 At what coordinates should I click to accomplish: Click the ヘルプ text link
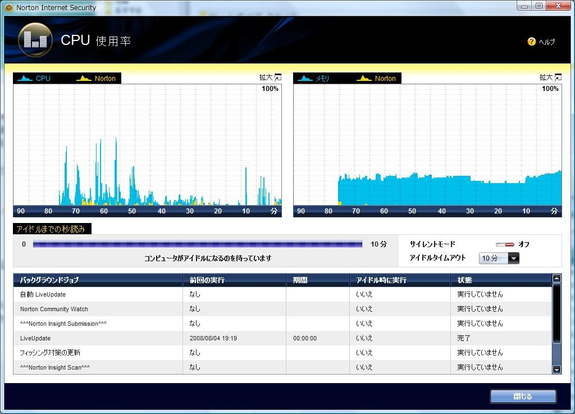click(547, 42)
